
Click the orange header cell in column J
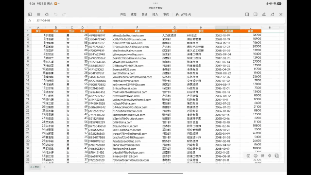click(x=251, y=31)
